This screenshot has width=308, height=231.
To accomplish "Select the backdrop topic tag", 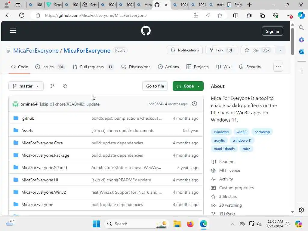I will [262, 132].
